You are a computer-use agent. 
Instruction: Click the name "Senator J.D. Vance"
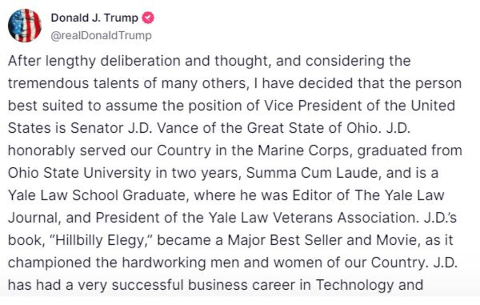pyautogui.click(x=127, y=128)
